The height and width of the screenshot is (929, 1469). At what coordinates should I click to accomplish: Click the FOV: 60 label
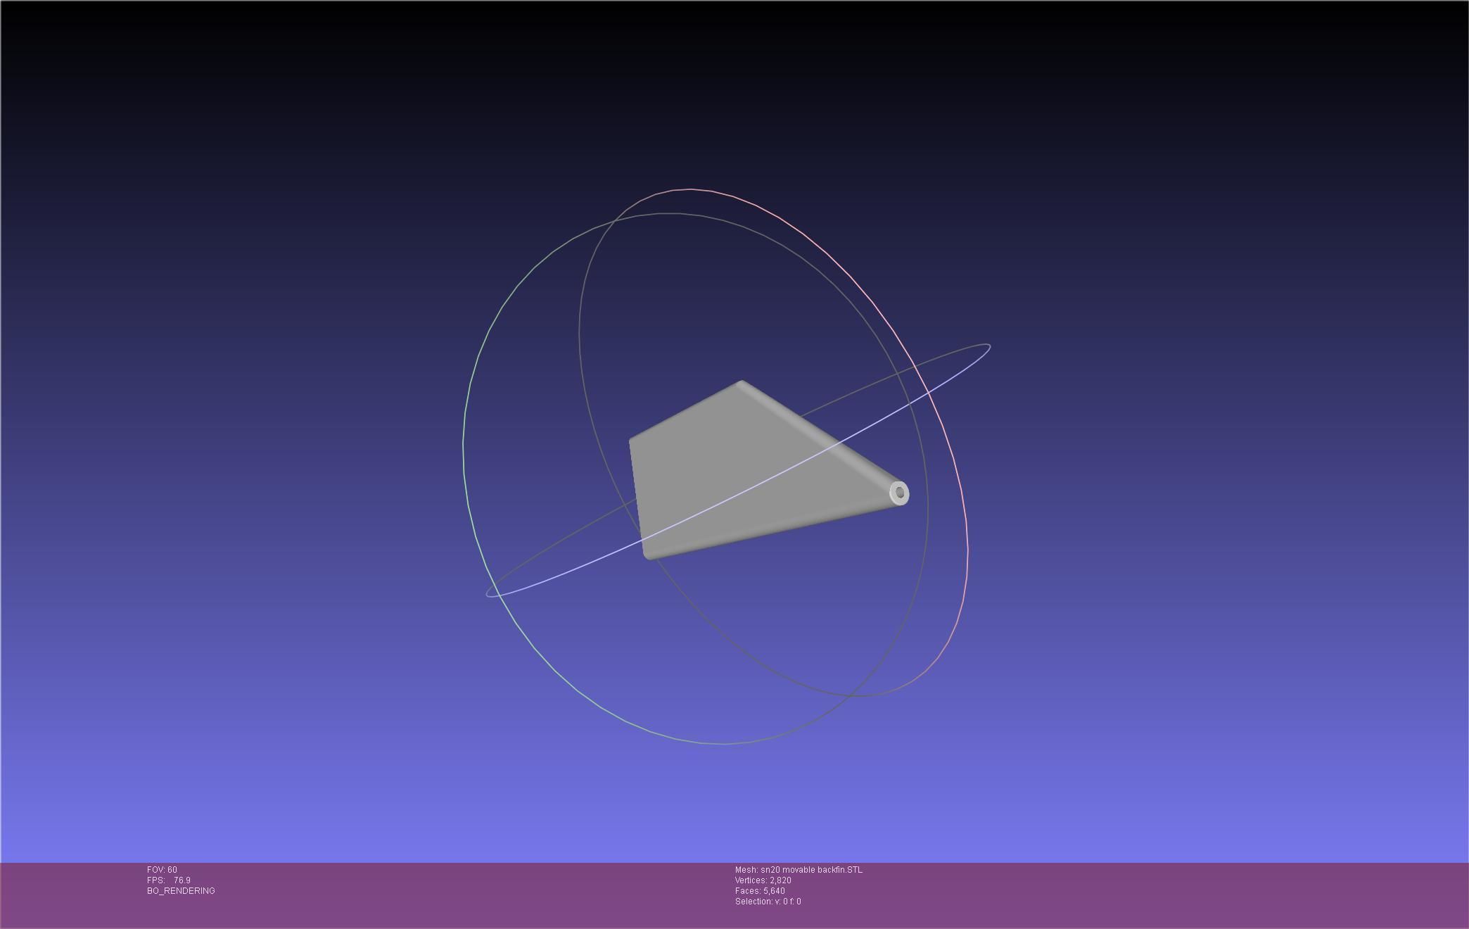162,870
